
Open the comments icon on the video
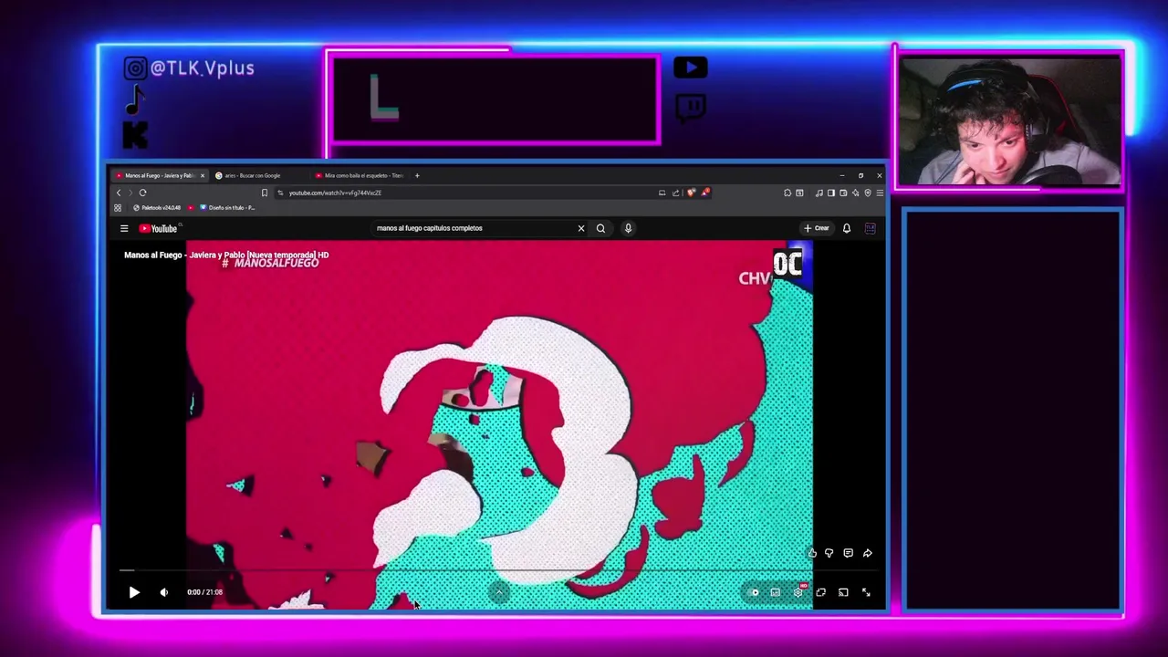point(848,553)
